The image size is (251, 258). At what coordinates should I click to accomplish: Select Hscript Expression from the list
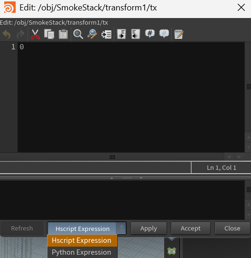click(82, 240)
